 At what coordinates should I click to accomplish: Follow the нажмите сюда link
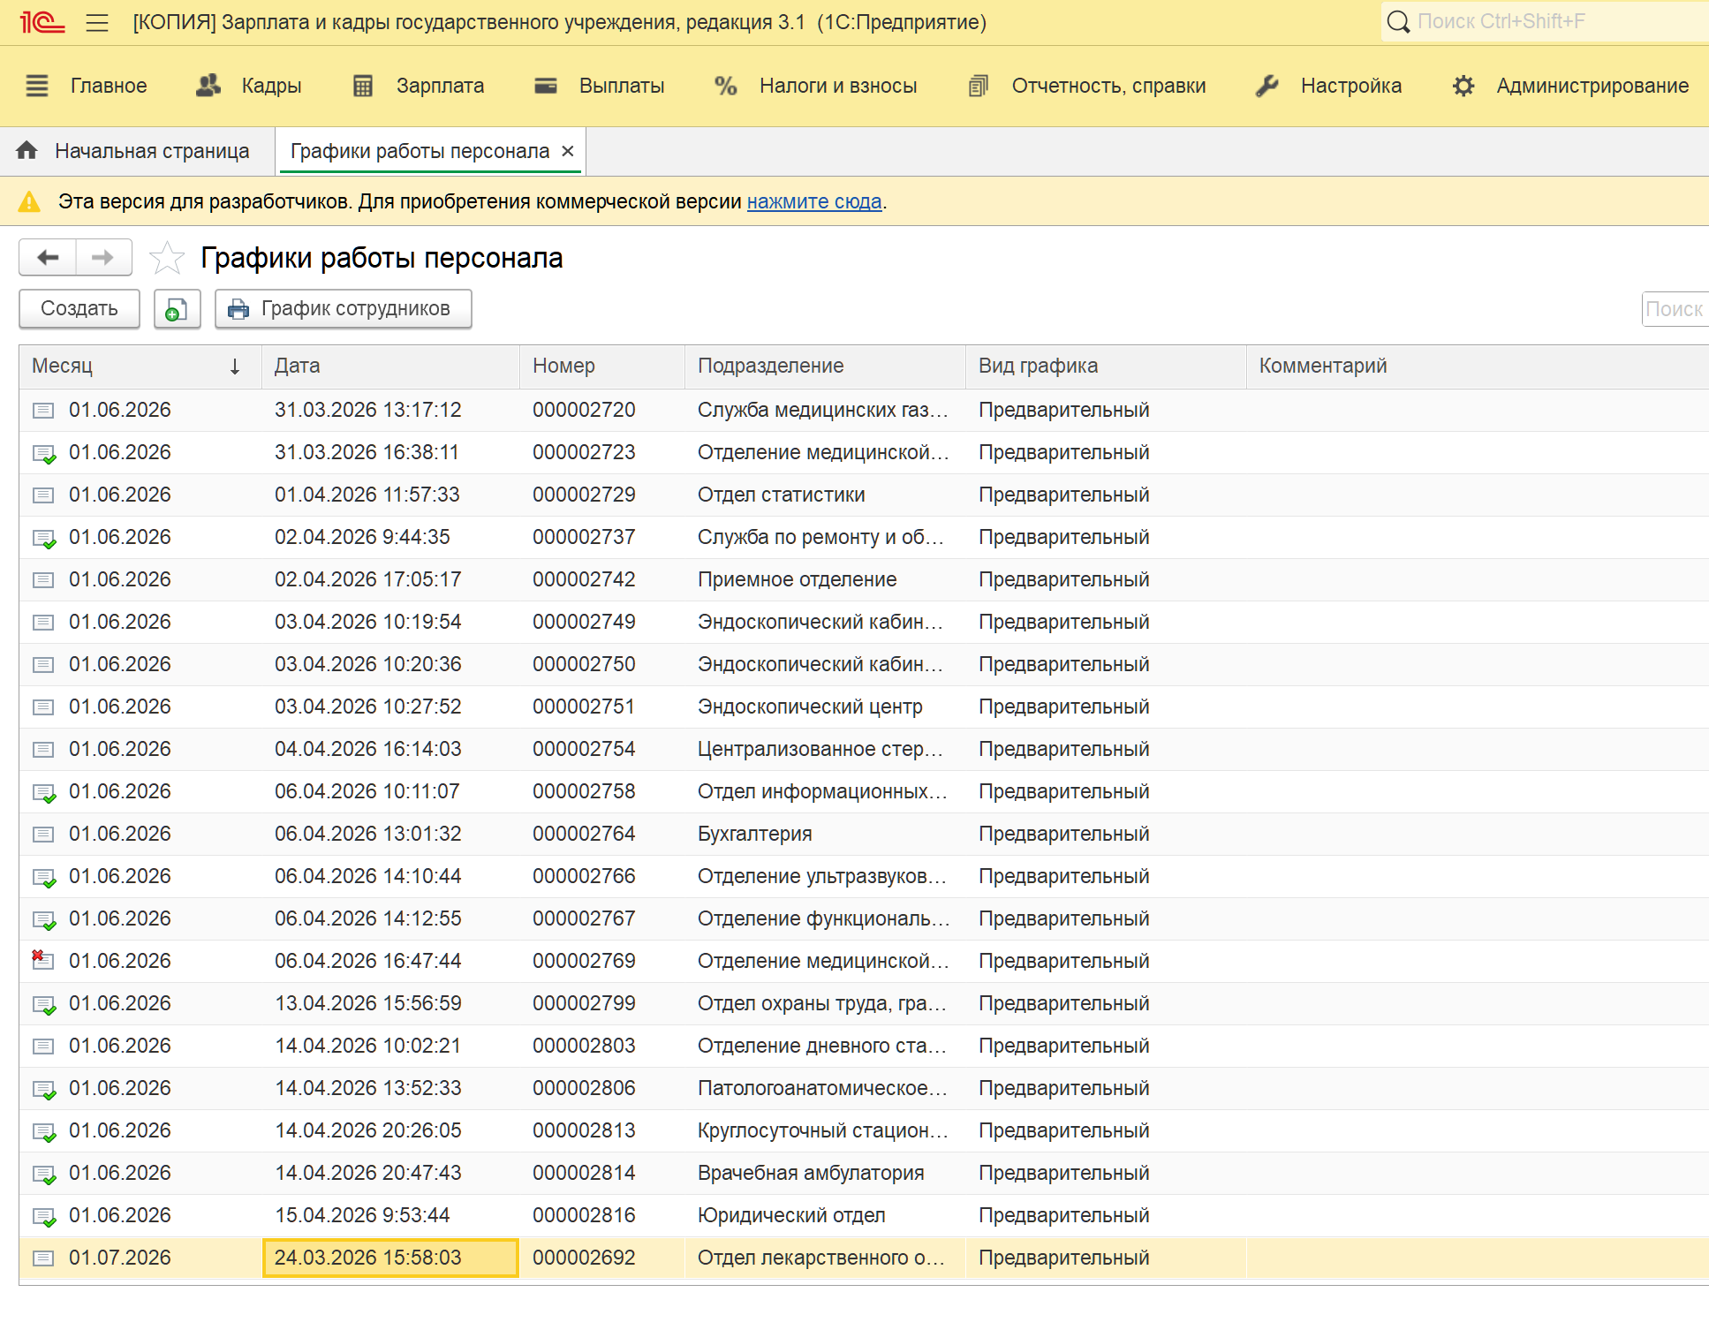pyautogui.click(x=814, y=201)
